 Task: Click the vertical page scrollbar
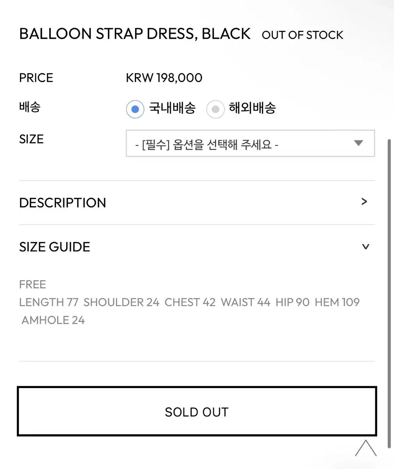[x=389, y=293]
